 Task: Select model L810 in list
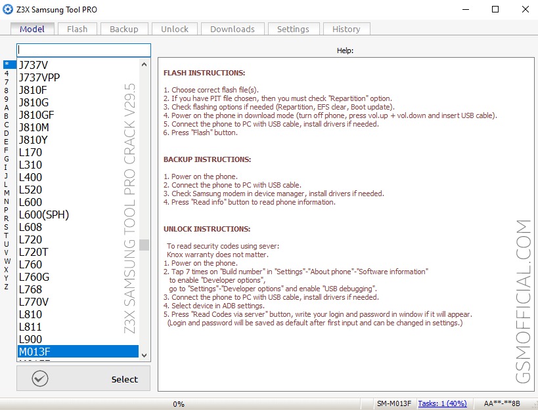(78, 314)
